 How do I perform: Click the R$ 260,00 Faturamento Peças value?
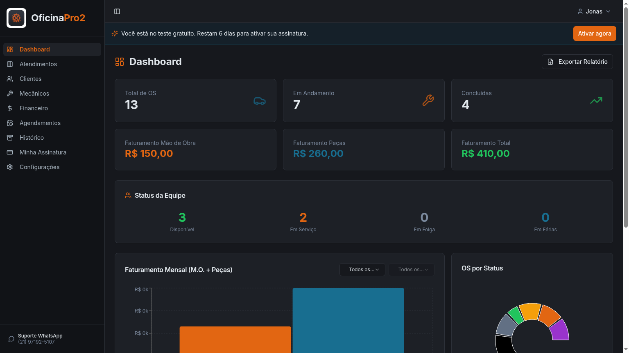[318, 154]
